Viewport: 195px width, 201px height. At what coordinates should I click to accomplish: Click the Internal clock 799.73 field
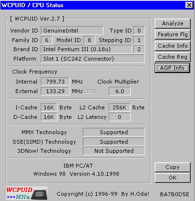click(x=55, y=82)
